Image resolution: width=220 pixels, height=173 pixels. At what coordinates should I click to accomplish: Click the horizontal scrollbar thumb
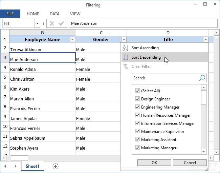point(19,158)
